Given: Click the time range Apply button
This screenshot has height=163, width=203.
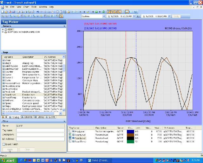Looking at the screenshot, I should (176, 16).
